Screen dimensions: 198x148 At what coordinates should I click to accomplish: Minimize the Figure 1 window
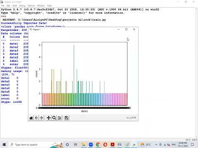(119, 29)
